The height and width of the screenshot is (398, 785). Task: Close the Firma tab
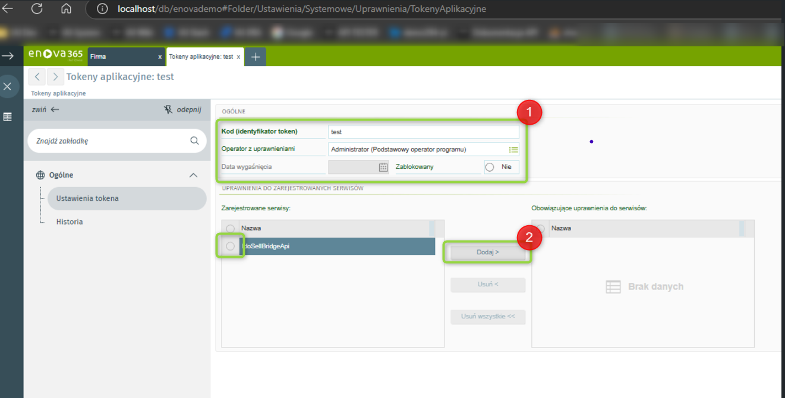[x=160, y=57]
